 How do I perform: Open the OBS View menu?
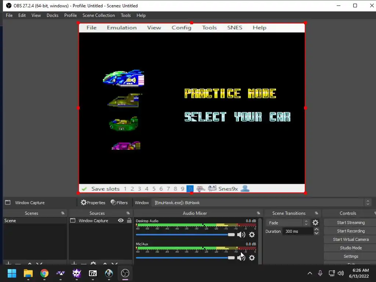[36, 15]
